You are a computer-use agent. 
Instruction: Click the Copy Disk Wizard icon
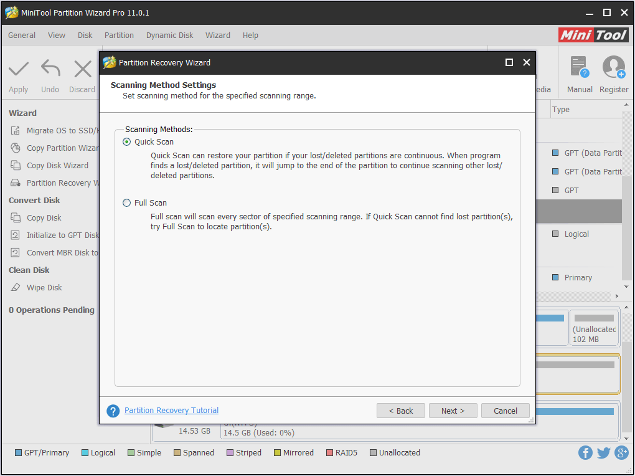[16, 166]
